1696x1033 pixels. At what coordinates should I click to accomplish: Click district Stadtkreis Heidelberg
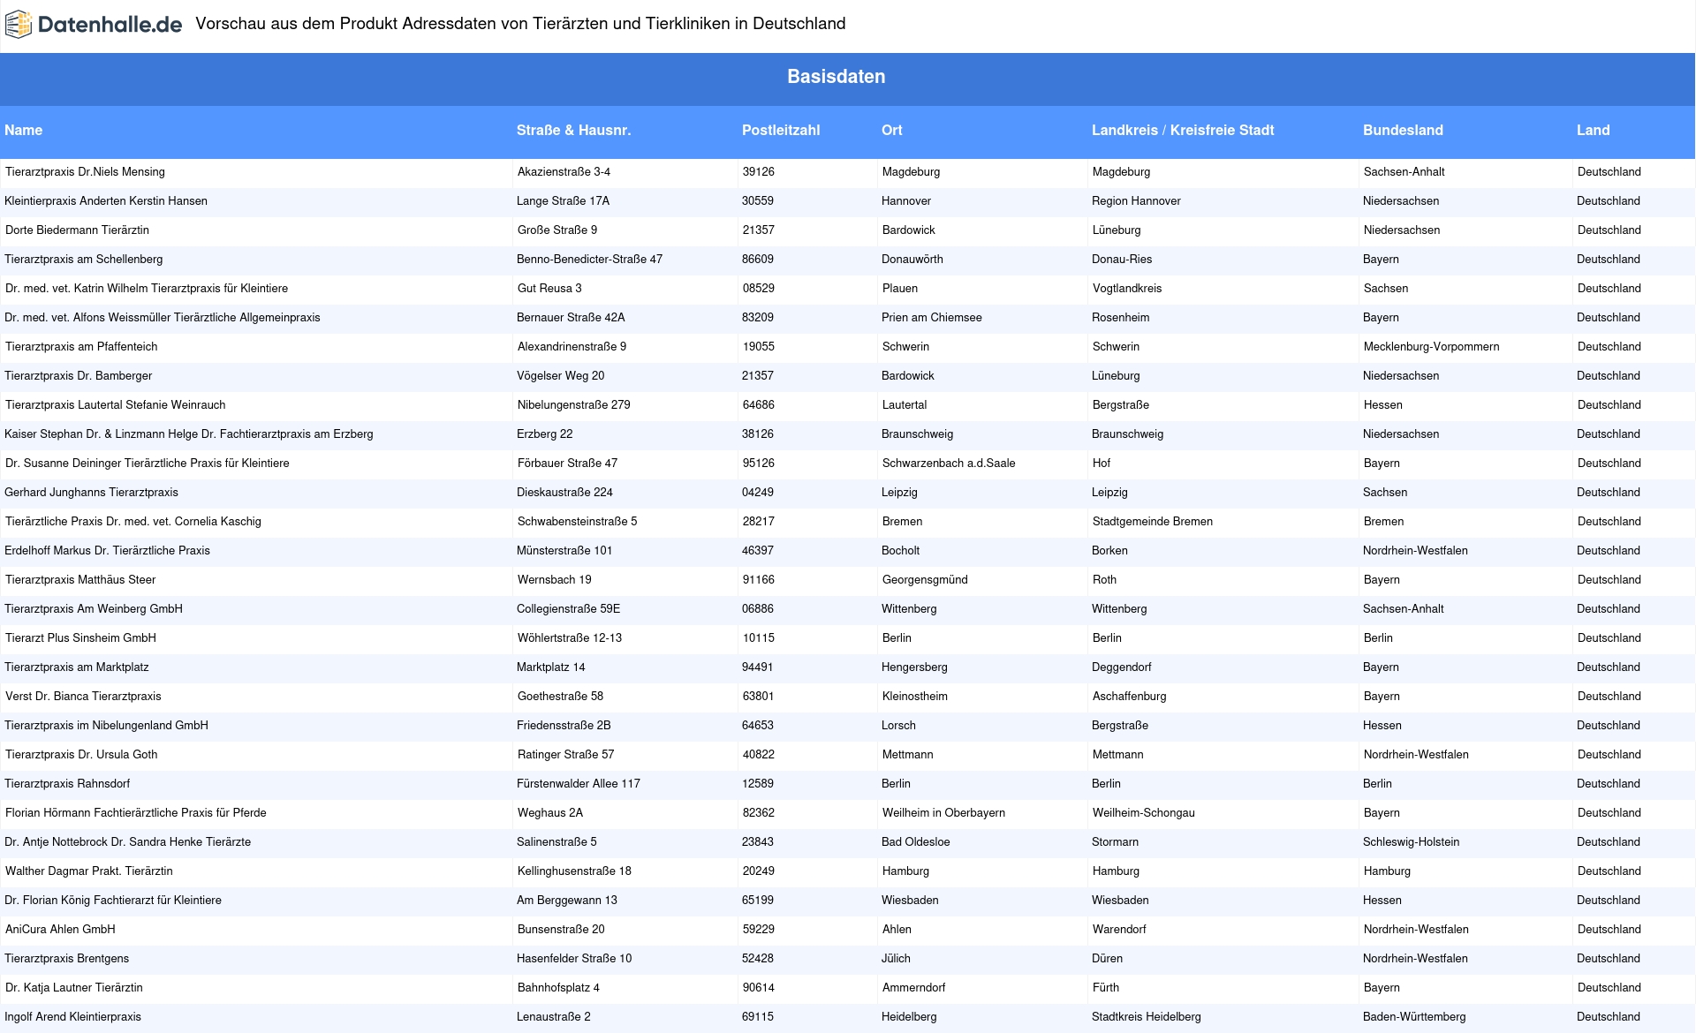1147,1017
